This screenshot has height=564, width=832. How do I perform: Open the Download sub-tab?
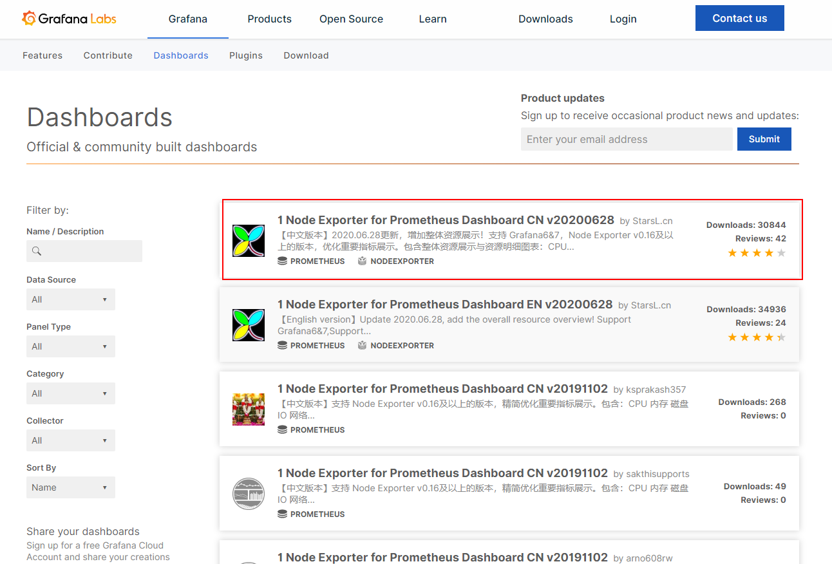tap(307, 55)
